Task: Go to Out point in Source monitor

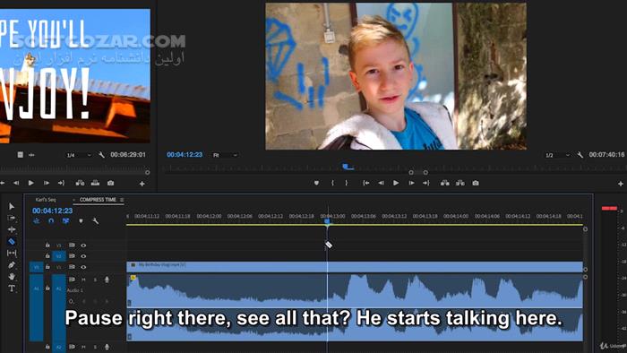Action: (x=61, y=183)
